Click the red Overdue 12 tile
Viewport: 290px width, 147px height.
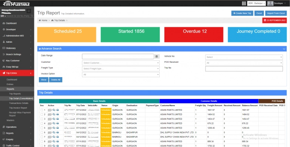[194, 35]
